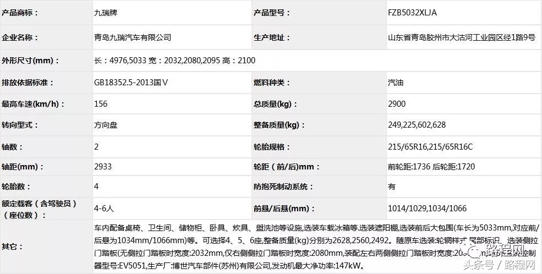The image size is (542, 274).
Task: Select company name 青岛九瑞汽车有限公司
Action: [x=133, y=37]
